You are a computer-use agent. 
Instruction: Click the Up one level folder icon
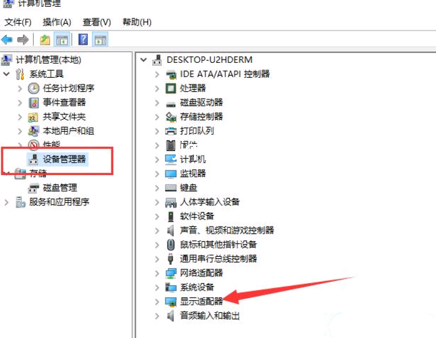[45, 40]
